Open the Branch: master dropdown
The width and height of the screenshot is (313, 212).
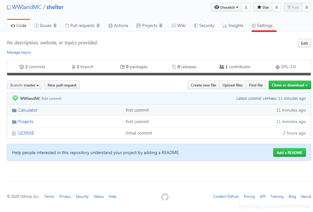[x=25, y=85]
